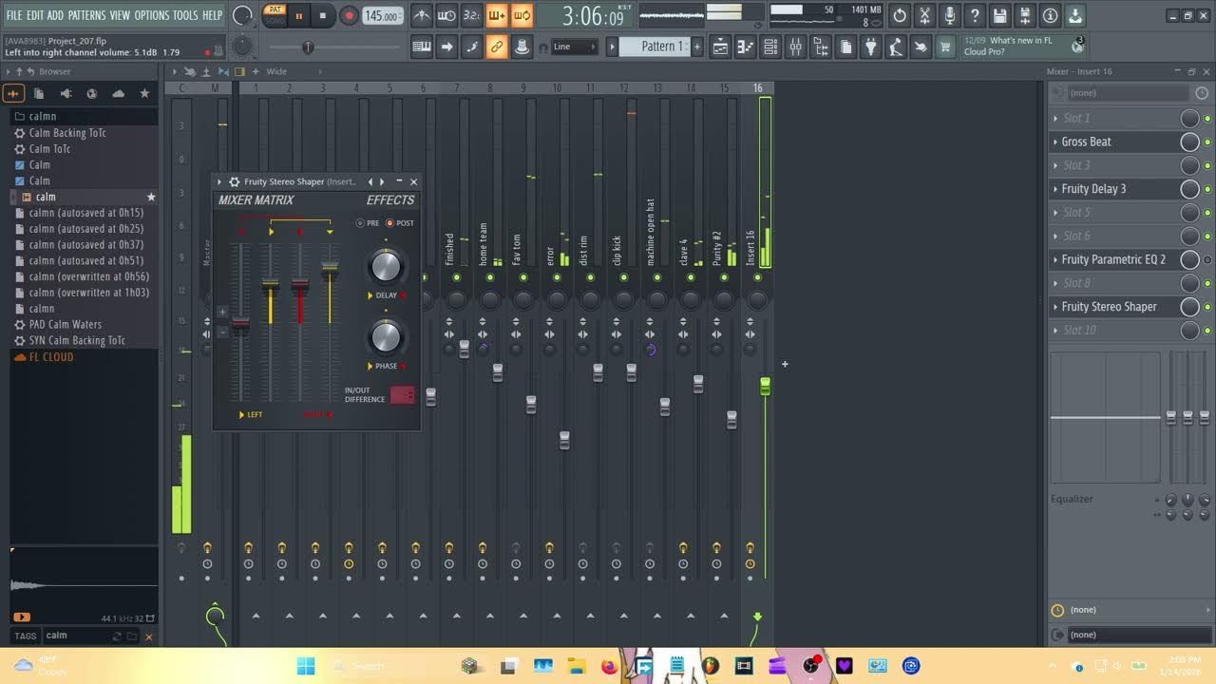Toggle the link chain multilink icon
Viewport: 1216px width, 684px height.
pyautogui.click(x=496, y=47)
